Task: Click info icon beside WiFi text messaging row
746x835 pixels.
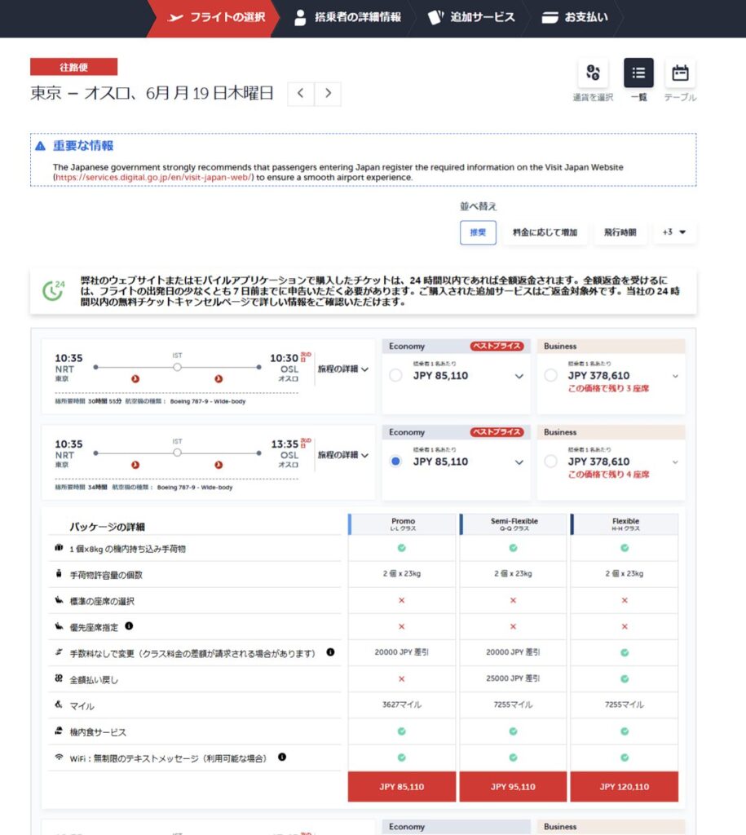Action: [282, 758]
